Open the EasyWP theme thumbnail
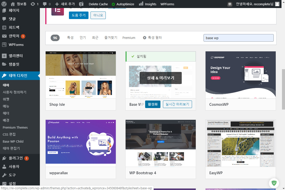The height and width of the screenshot is (190, 285). (241, 143)
